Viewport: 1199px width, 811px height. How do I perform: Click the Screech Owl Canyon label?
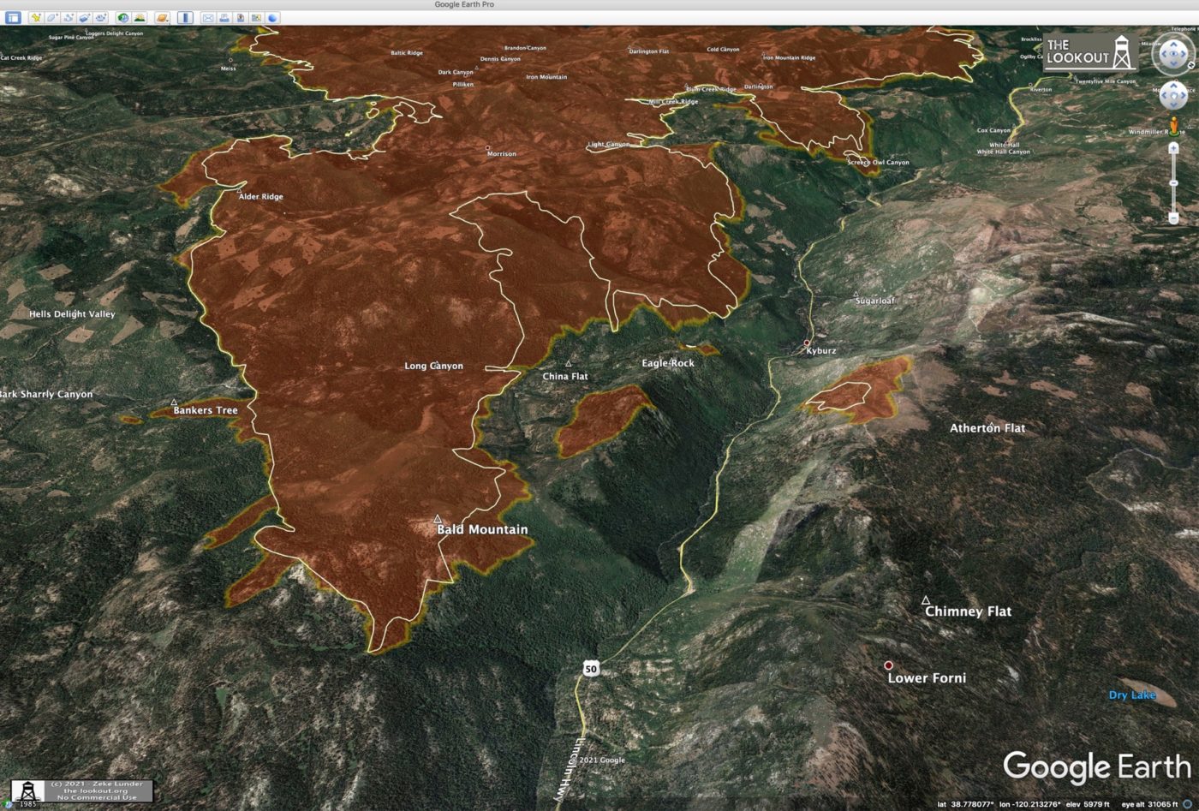(x=879, y=162)
